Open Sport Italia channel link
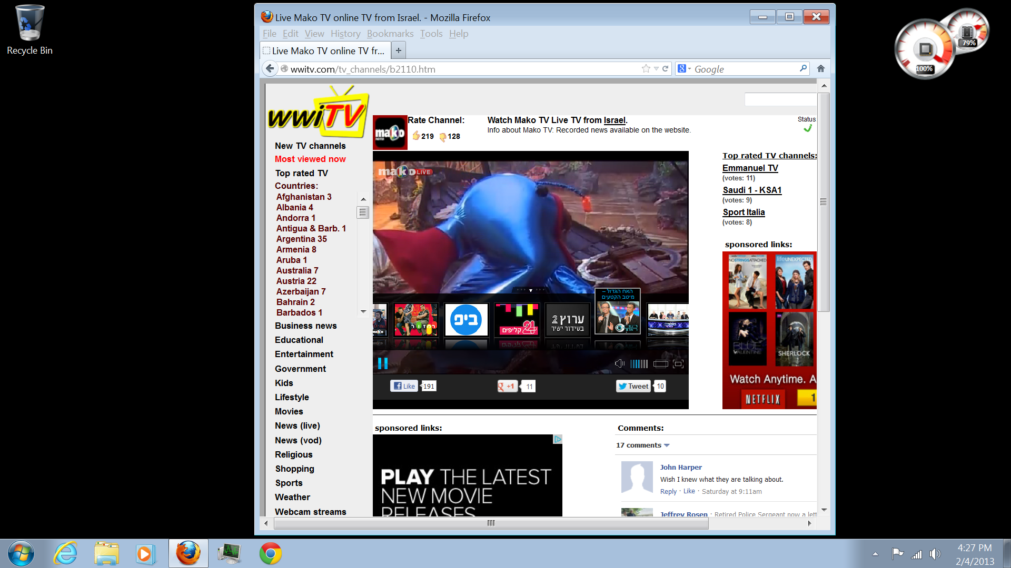Viewport: 1011px width, 568px height. pos(744,212)
